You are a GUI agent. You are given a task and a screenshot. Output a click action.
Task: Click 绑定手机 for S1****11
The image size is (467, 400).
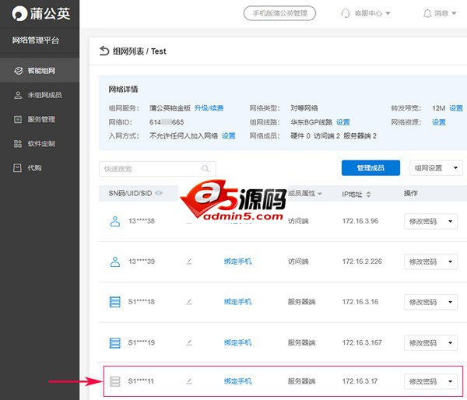[x=237, y=381]
